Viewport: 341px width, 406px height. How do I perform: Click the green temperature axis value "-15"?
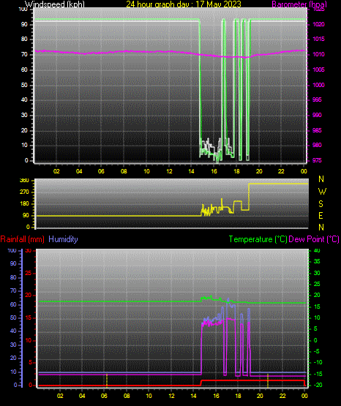(318, 374)
